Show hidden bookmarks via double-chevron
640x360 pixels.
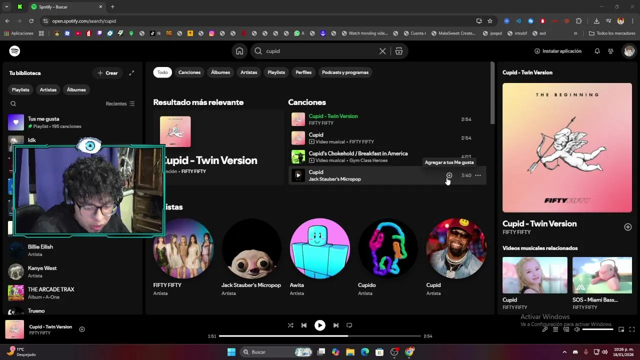point(575,33)
